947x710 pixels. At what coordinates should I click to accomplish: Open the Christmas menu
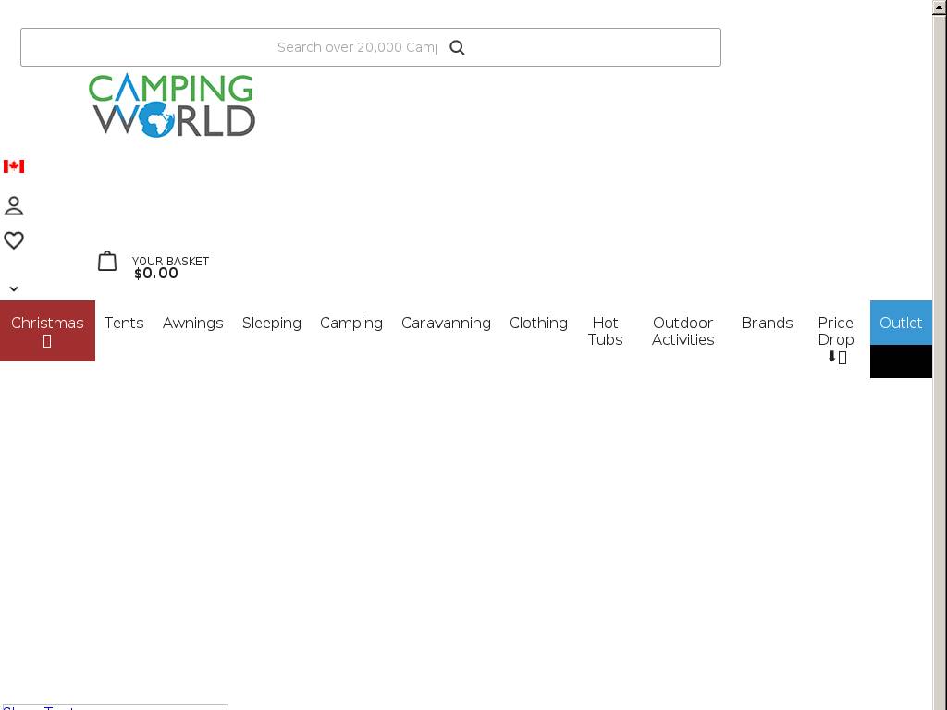tap(47, 330)
